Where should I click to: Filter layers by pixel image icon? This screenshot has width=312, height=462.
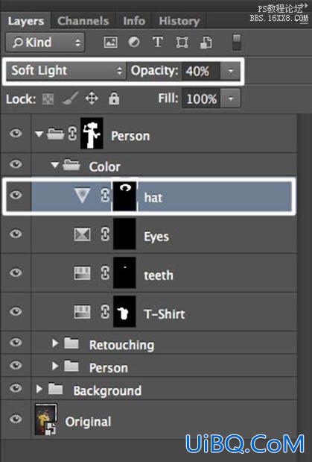[x=110, y=42]
